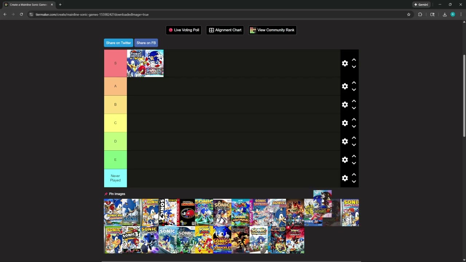Open settings gear for Never Played row
The image size is (466, 262).
345,178
